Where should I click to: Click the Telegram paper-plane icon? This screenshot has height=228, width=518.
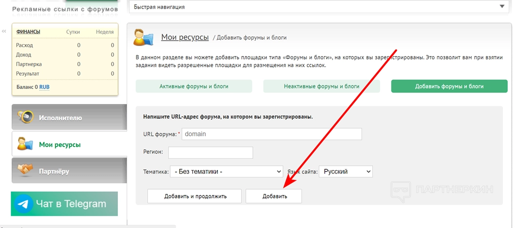point(23,204)
